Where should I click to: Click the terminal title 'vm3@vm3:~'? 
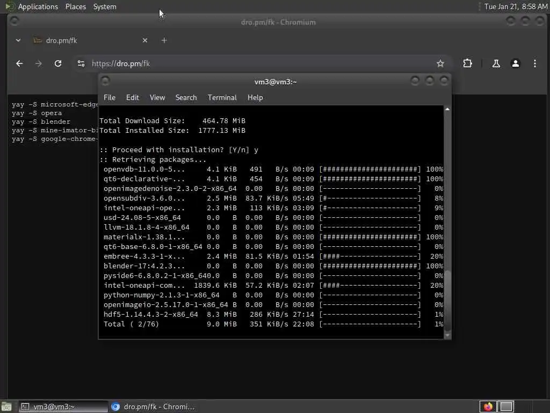[x=276, y=82]
